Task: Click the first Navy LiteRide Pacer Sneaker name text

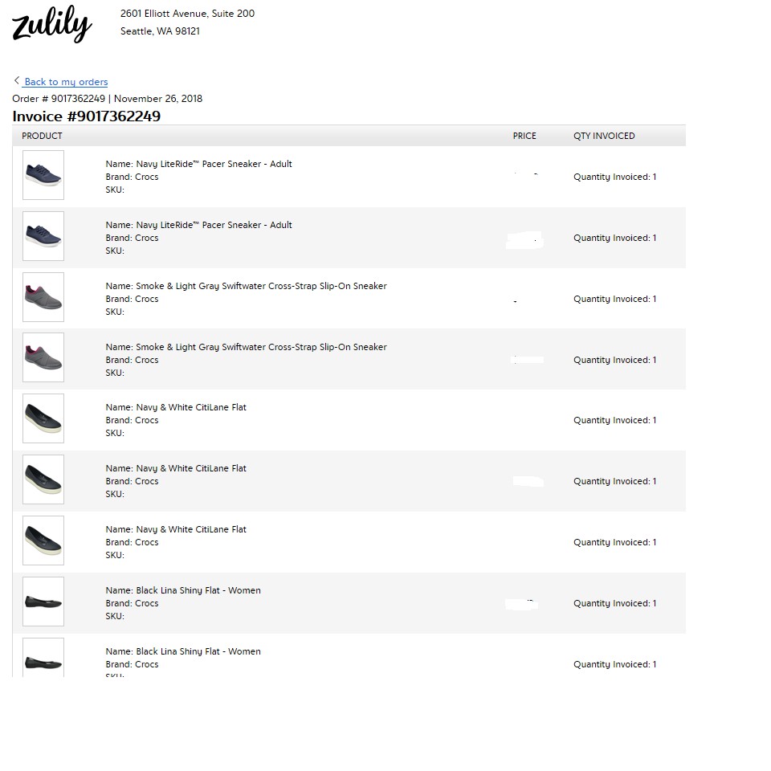Action: tap(198, 164)
